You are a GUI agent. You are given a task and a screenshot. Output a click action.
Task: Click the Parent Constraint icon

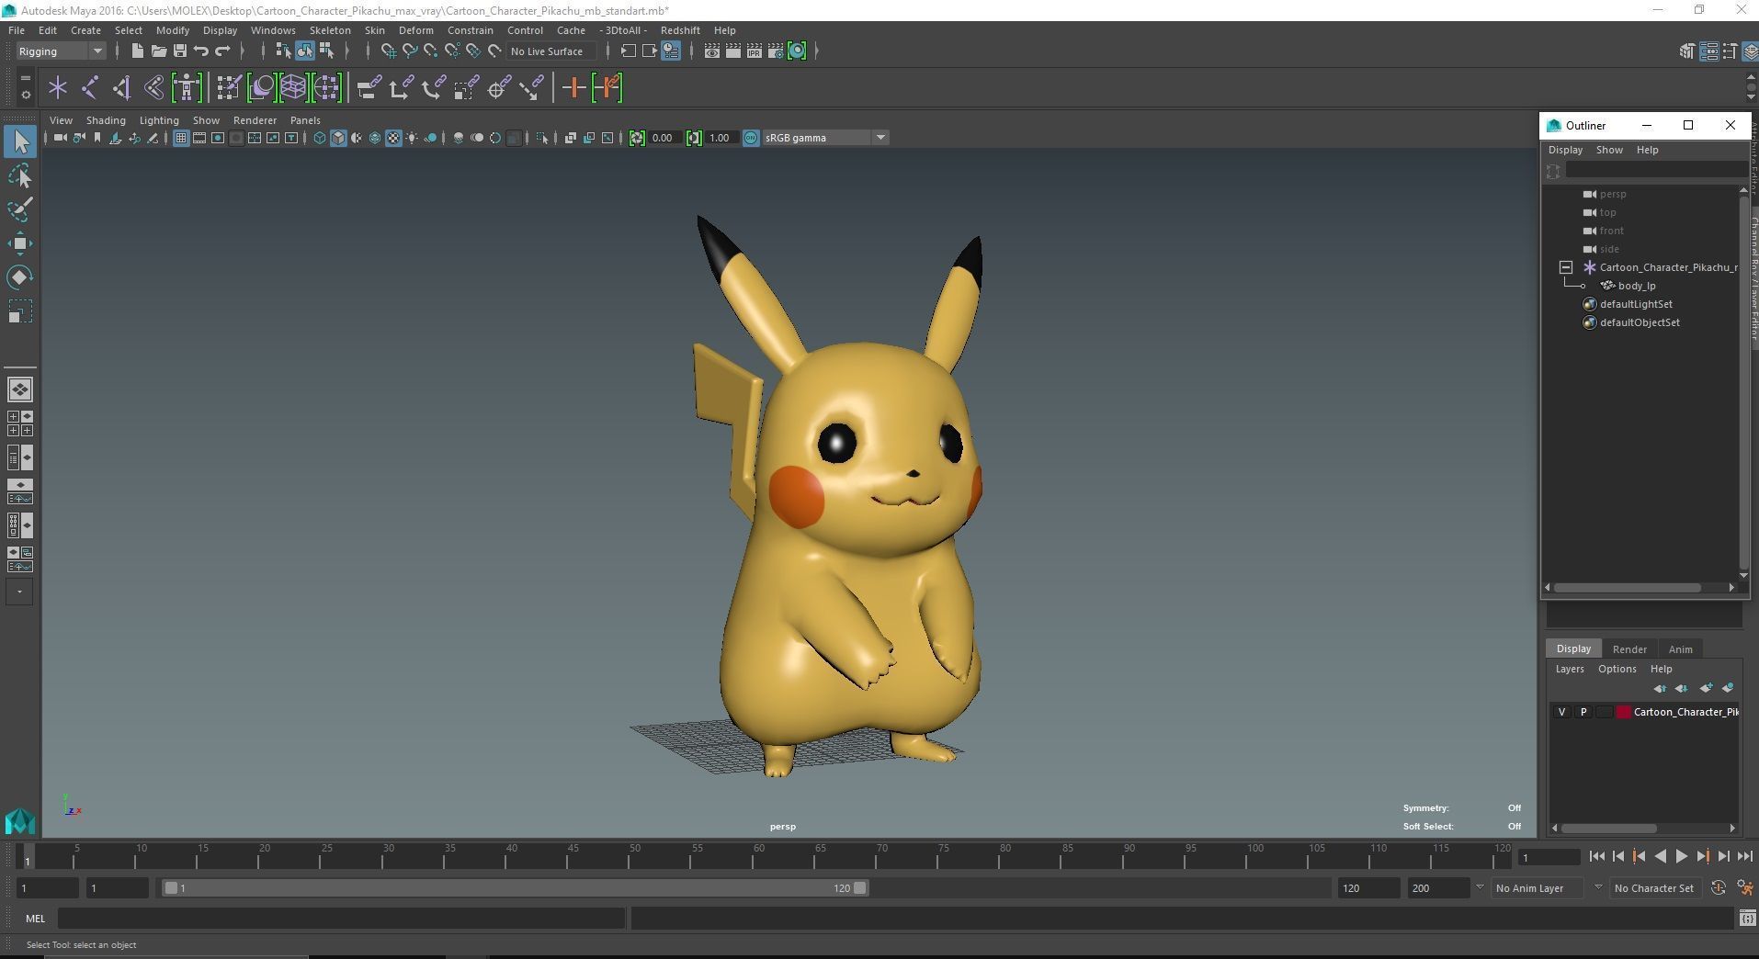pyautogui.click(x=369, y=88)
